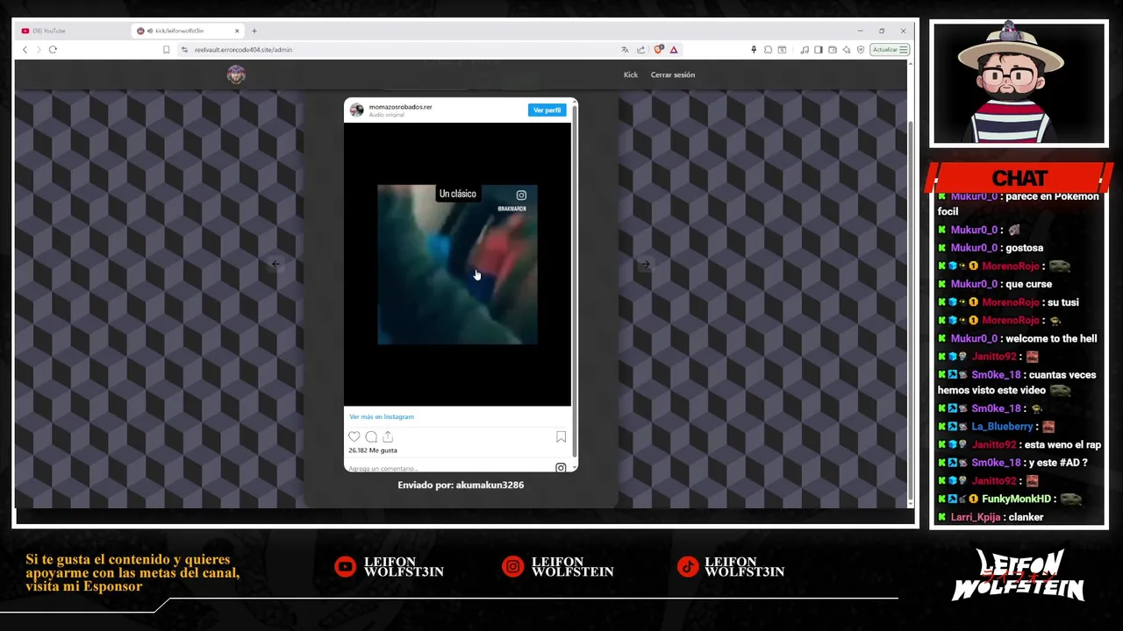Play the Un clásico video thumbnail

[x=457, y=265]
